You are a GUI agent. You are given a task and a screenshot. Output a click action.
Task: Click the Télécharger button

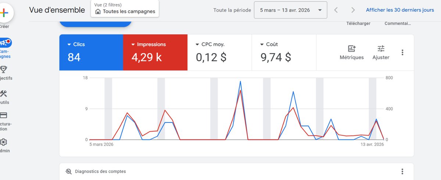pos(358,23)
